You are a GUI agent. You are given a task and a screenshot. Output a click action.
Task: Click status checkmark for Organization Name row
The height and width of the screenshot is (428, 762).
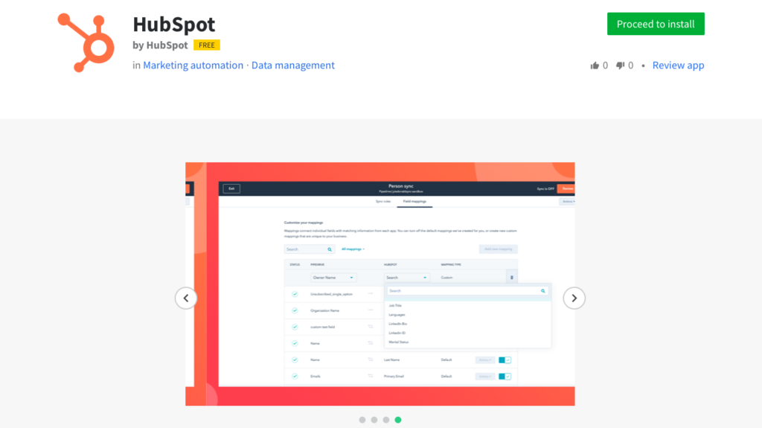295,310
